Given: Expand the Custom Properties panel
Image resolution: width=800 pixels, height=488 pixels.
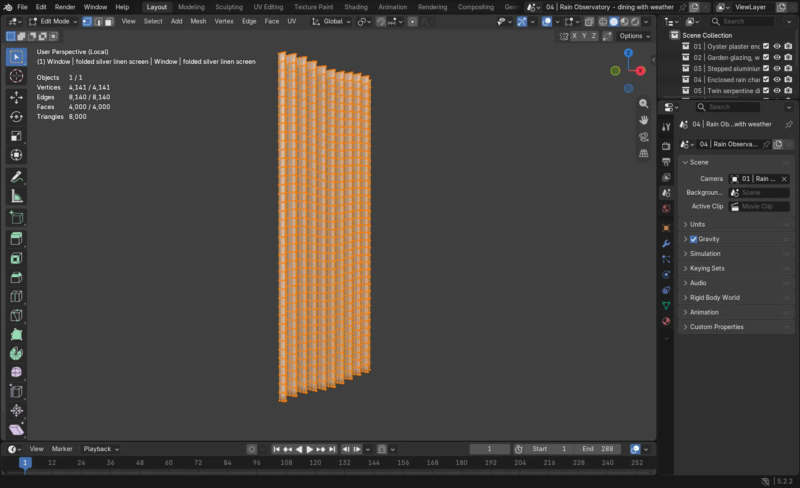Looking at the screenshot, I should [736, 327].
